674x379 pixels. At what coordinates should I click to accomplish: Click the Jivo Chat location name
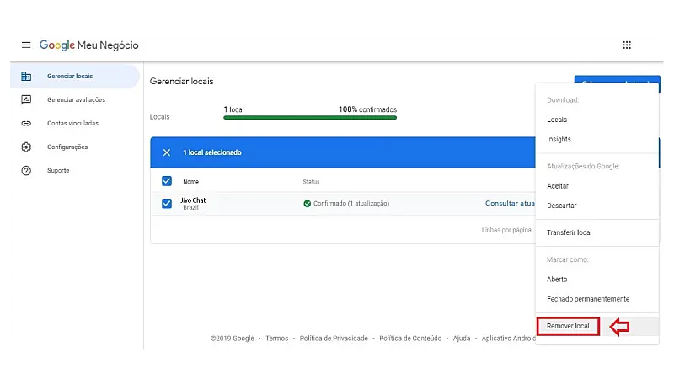tap(193, 200)
